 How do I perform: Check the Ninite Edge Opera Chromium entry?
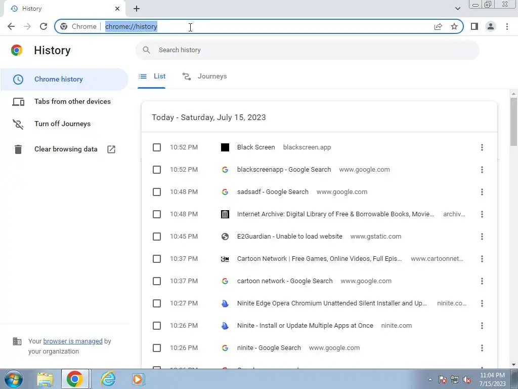(157, 303)
